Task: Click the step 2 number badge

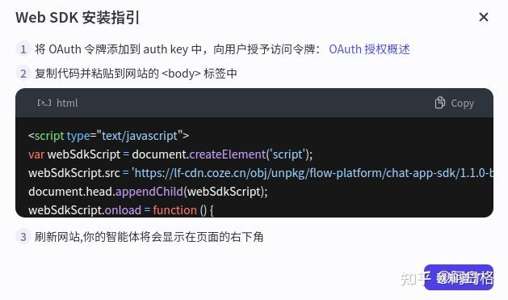Action: 23,74
